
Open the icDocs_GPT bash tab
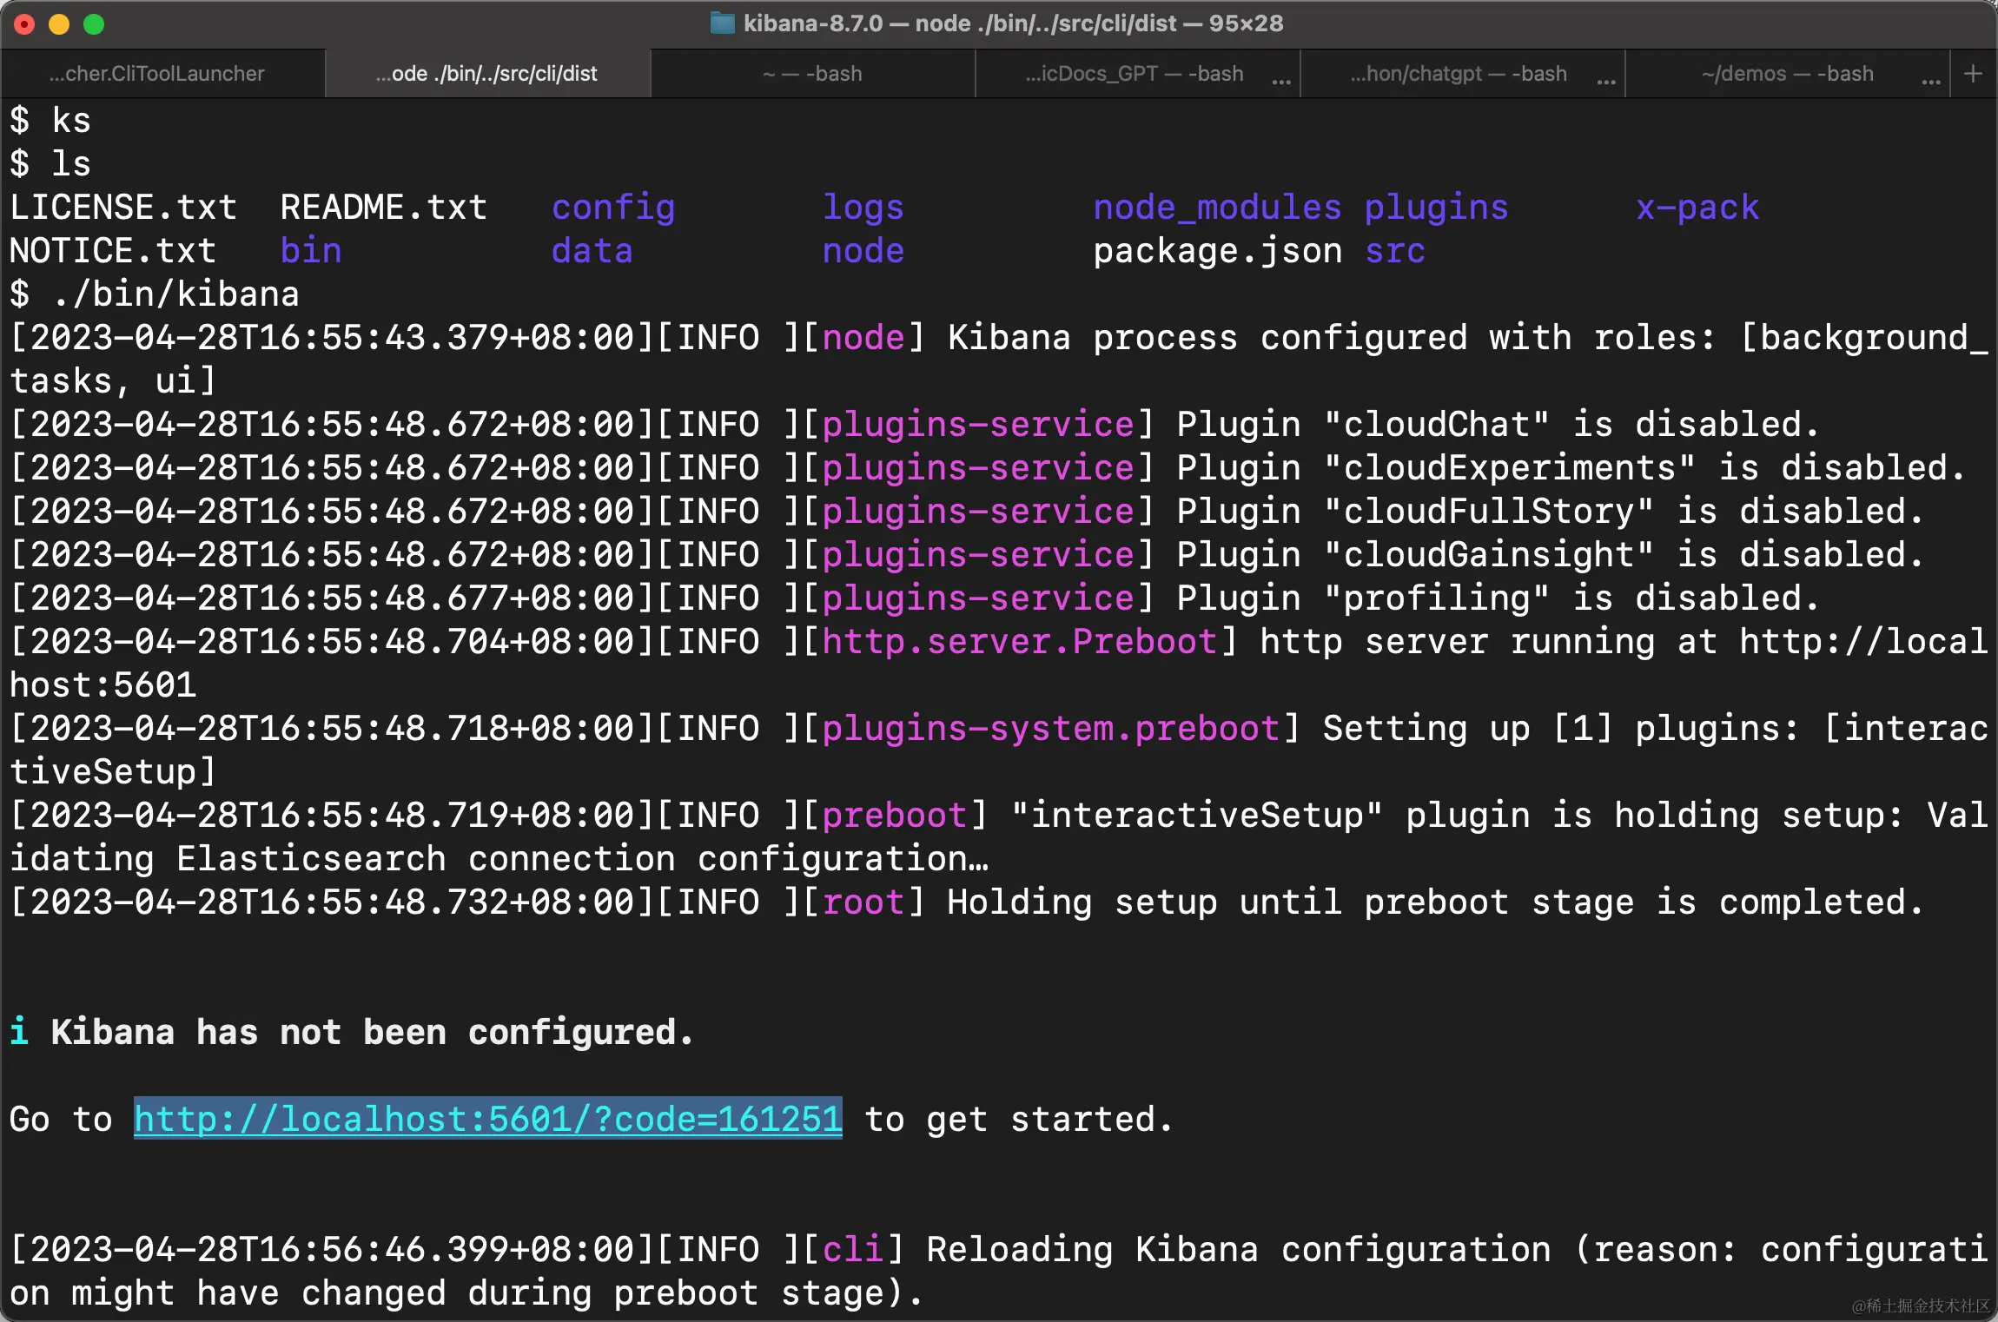point(1134,74)
